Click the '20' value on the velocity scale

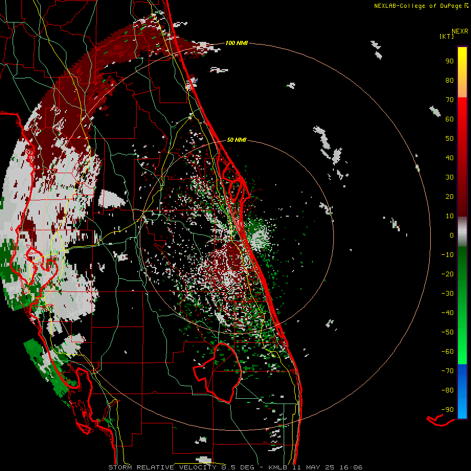click(450, 196)
